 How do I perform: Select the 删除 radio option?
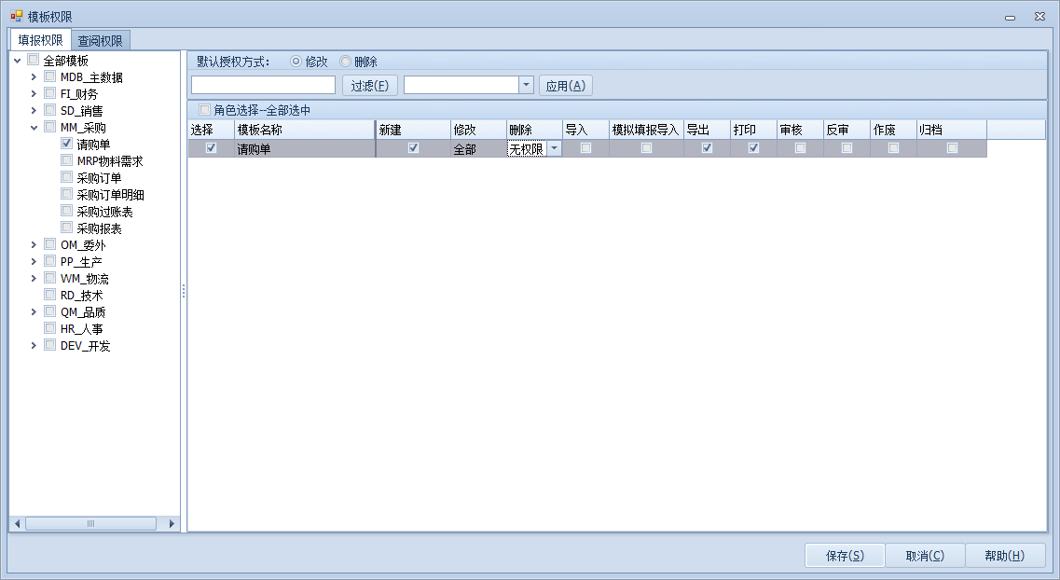346,62
